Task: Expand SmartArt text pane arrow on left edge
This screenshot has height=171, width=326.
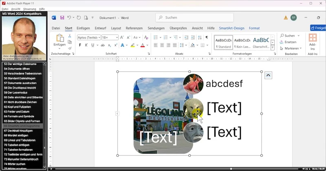Action: 117,114
